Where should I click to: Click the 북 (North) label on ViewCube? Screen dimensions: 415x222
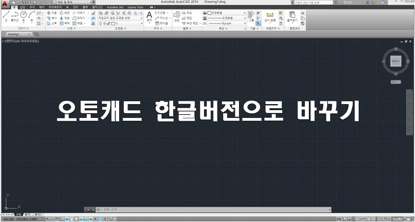pos(395,49)
